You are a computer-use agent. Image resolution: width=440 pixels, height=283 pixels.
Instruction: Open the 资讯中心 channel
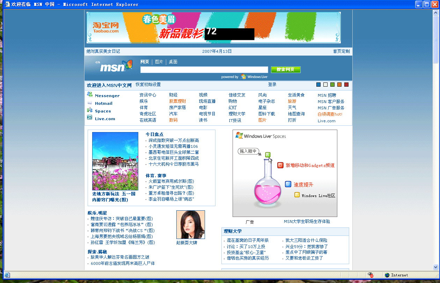(148, 95)
